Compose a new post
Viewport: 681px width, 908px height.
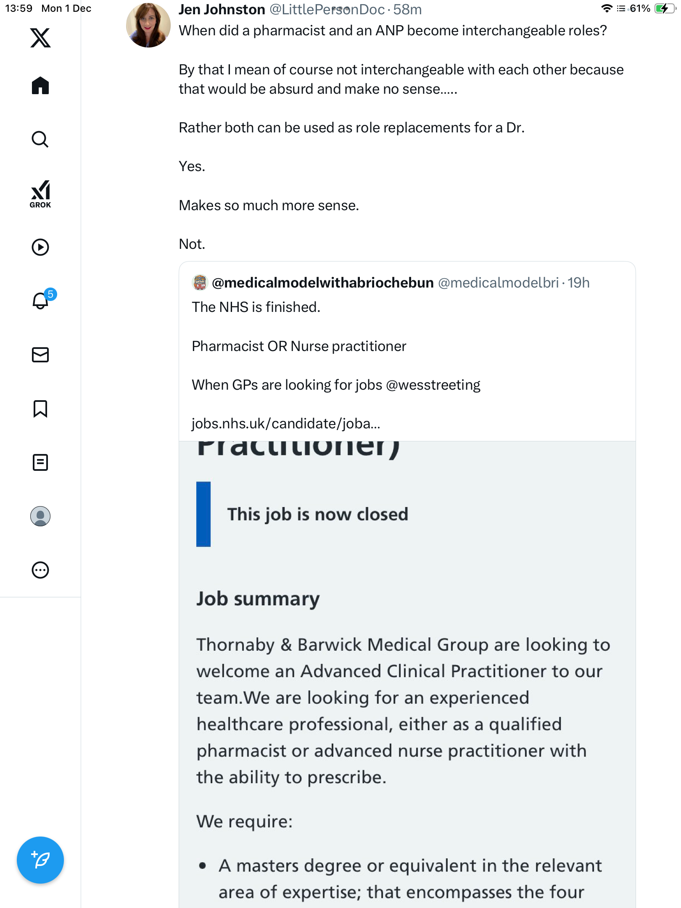pos(40,860)
